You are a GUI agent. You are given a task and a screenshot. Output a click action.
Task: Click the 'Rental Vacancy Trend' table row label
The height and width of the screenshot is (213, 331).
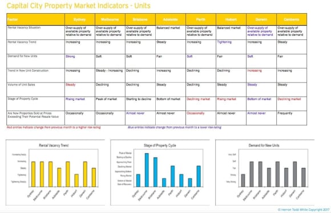click(22, 42)
